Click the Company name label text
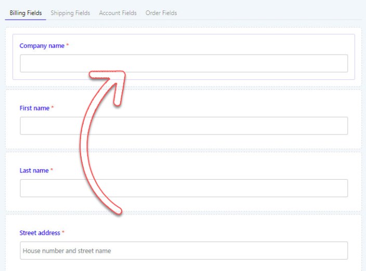The width and height of the screenshot is (366, 271). pyautogui.click(x=42, y=46)
